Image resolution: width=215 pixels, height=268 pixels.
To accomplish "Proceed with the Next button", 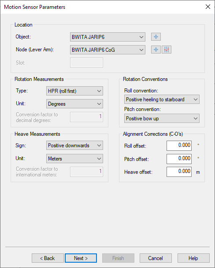I will point(81,258).
